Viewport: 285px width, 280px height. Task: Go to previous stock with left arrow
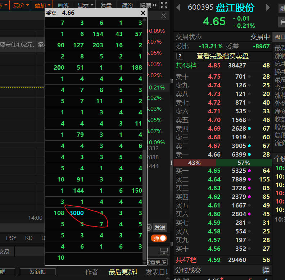pyautogui.click(x=178, y=8)
